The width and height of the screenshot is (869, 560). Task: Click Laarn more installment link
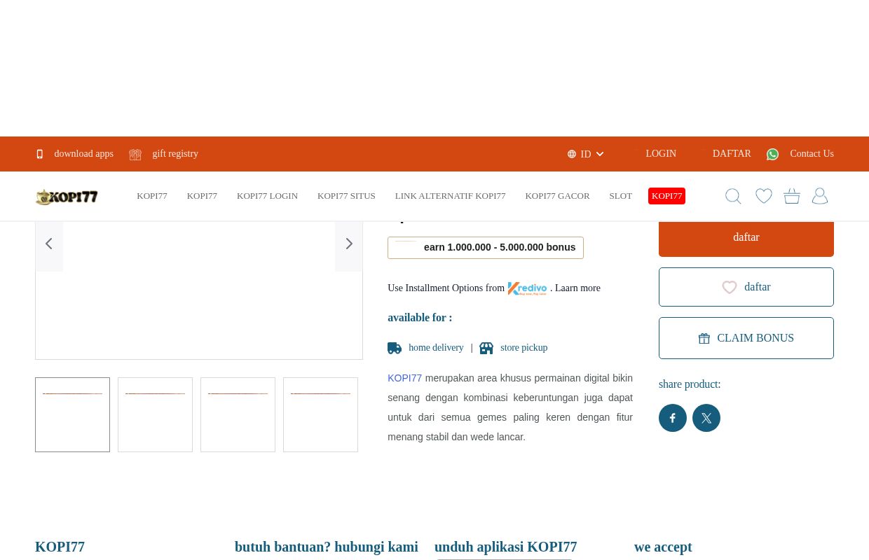point(577,288)
